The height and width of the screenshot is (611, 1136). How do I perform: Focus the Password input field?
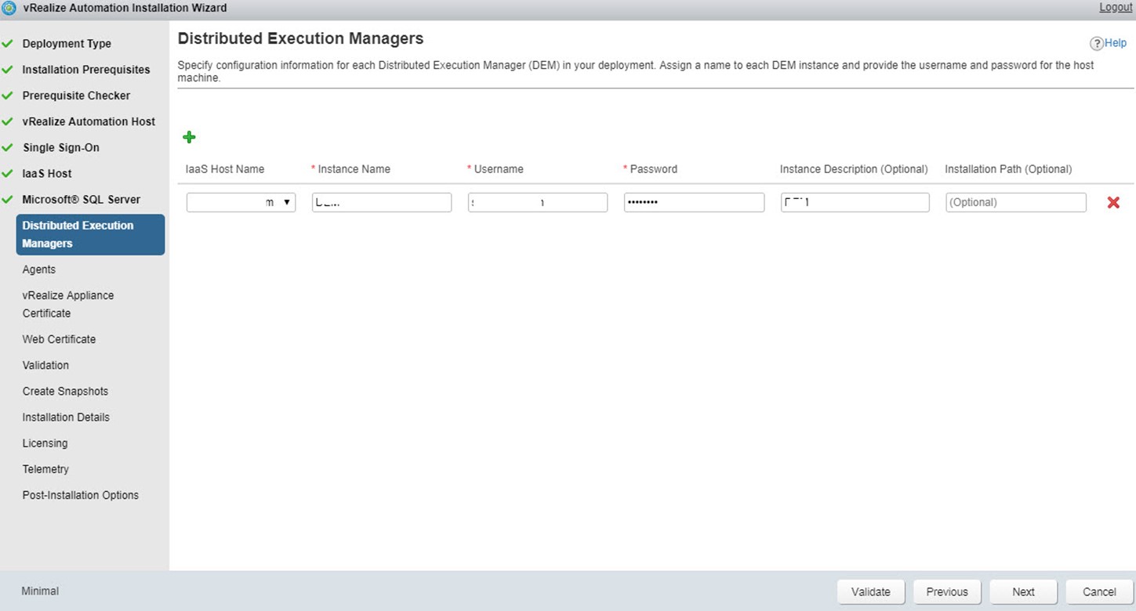click(694, 202)
